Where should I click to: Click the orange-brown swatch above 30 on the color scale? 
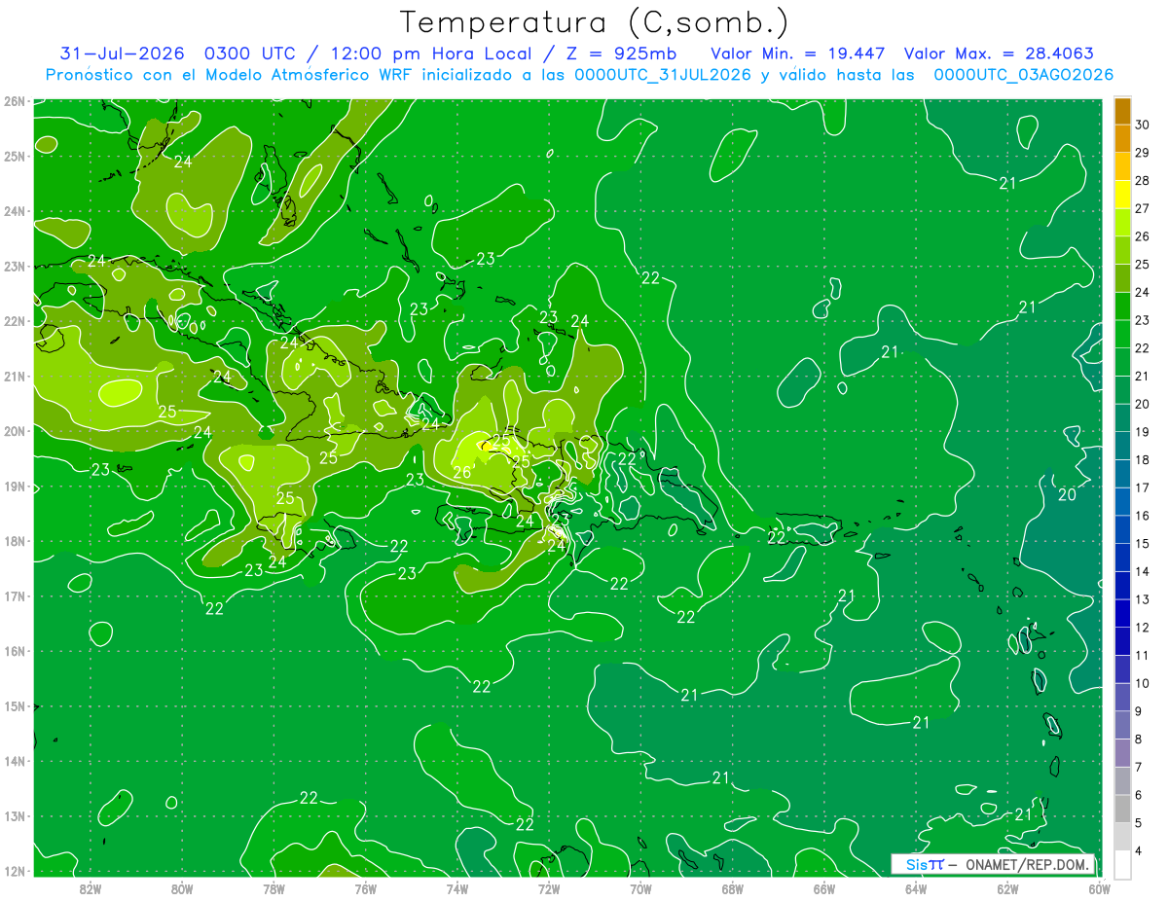tap(1122, 111)
